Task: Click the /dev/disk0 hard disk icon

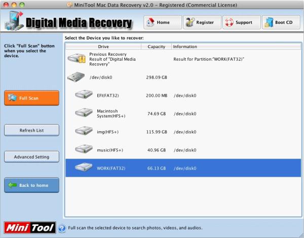Action: (x=76, y=77)
